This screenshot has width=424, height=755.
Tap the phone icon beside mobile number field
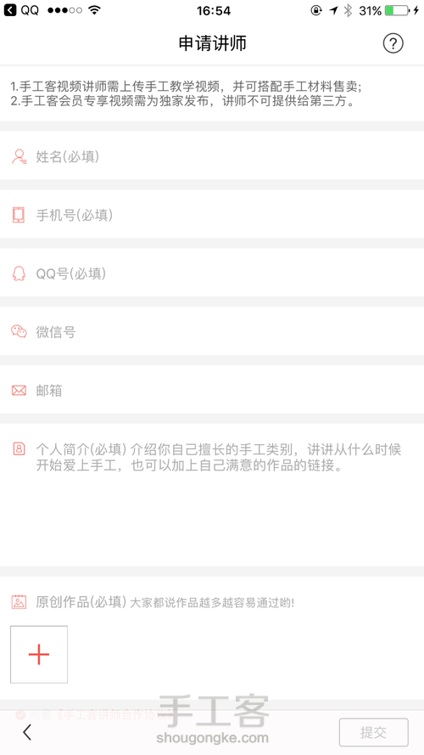coord(19,215)
